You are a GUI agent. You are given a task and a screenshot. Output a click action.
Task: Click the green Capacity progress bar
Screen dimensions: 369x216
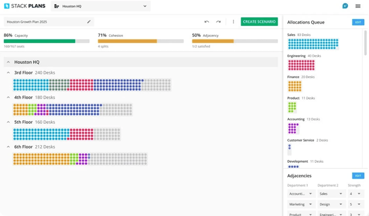coord(47,41)
